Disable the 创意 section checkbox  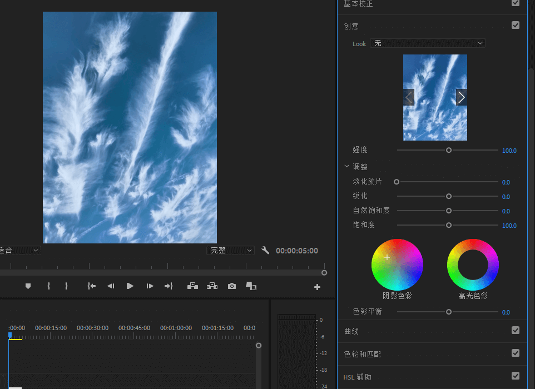(516, 25)
